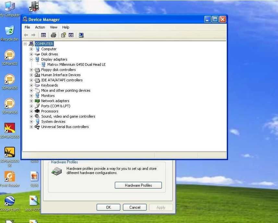Select the 3DMark03 desktop shortcut

tap(10, 57)
